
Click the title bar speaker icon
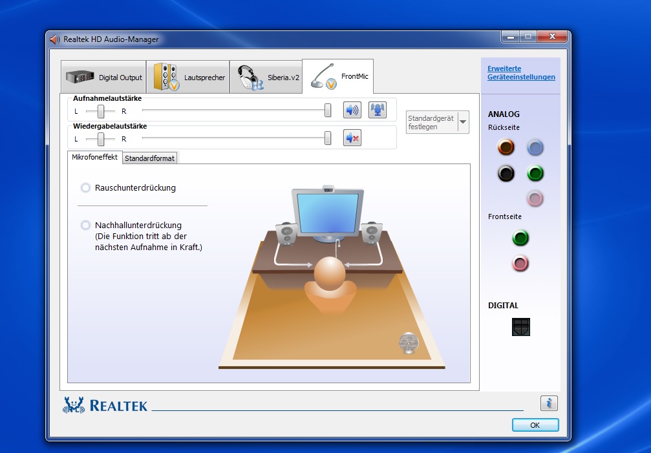point(55,39)
